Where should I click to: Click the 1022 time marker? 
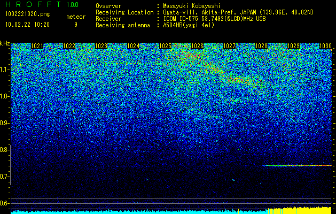[69, 46]
